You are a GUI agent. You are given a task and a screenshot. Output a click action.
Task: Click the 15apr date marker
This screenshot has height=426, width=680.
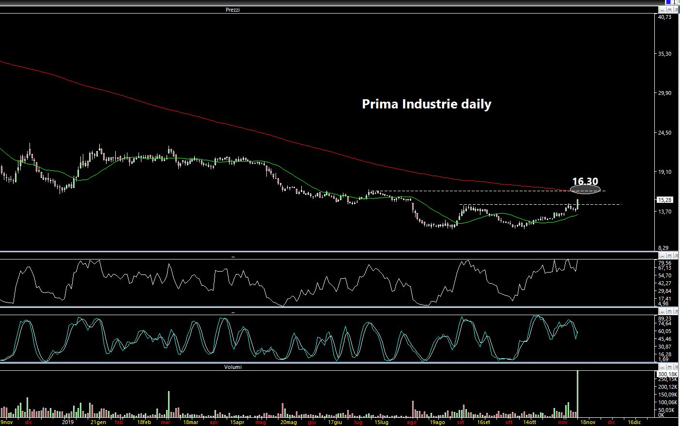coord(237,422)
